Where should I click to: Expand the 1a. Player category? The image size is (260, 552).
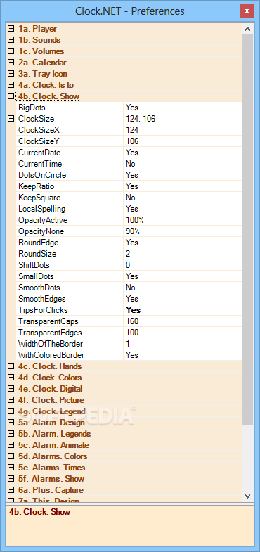click(11, 29)
